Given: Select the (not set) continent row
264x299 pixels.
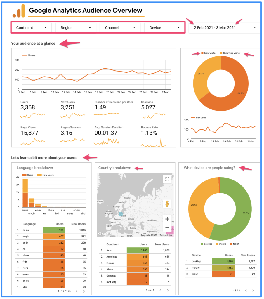Looking at the screenshot, I should point(135,282).
